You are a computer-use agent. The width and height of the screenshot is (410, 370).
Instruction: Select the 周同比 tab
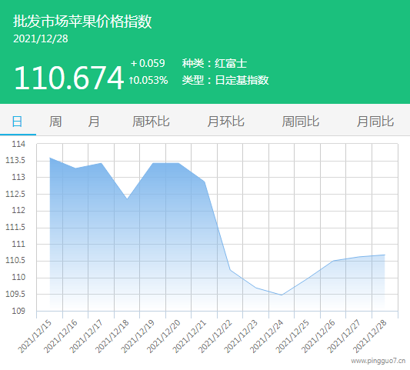point(301,122)
